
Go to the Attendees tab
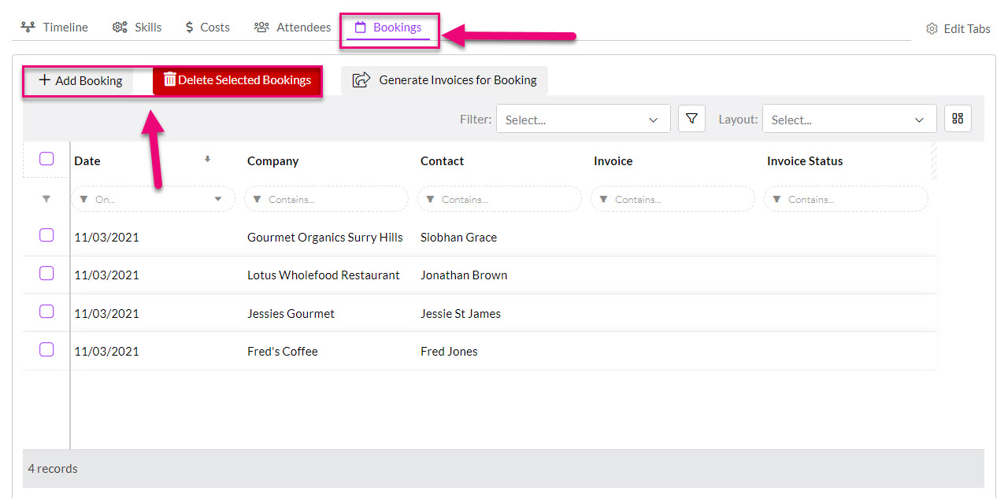point(292,27)
